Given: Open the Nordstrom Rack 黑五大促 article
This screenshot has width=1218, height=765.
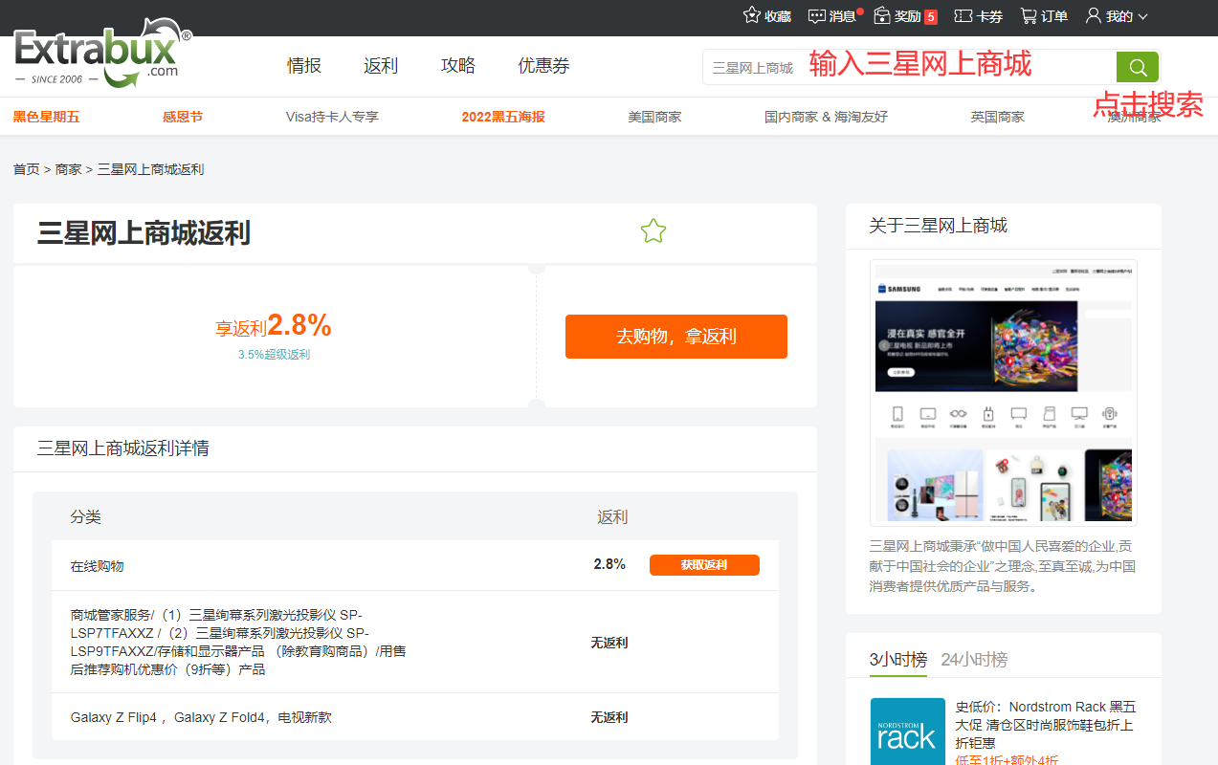Looking at the screenshot, I should pos(1047,725).
